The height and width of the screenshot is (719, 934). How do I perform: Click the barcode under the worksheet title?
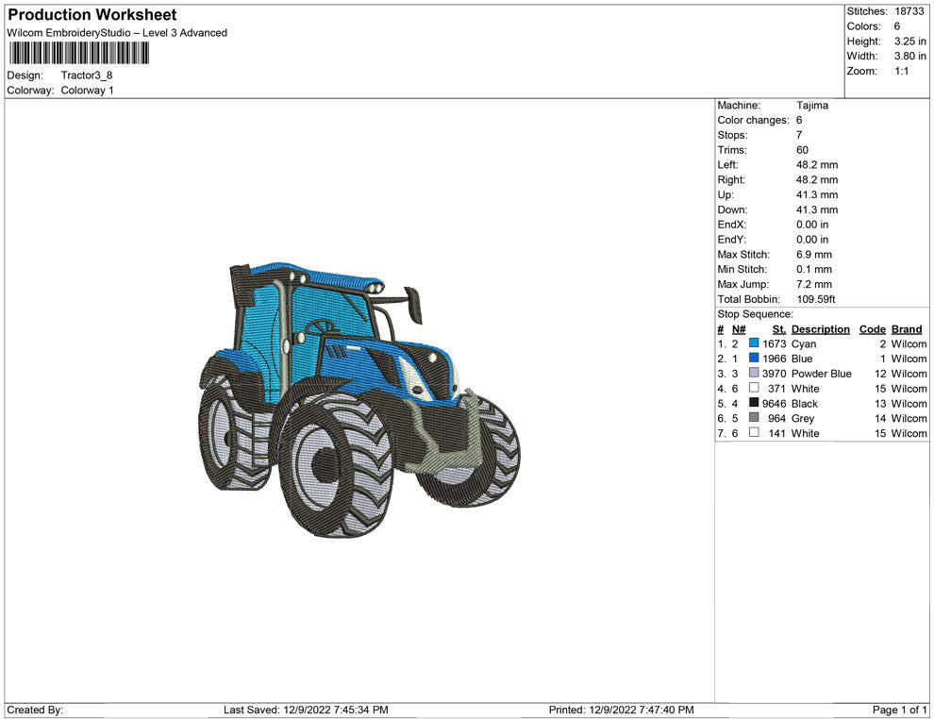coord(77,53)
